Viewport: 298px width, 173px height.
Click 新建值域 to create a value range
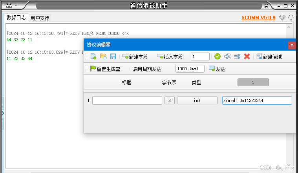tap(269, 57)
